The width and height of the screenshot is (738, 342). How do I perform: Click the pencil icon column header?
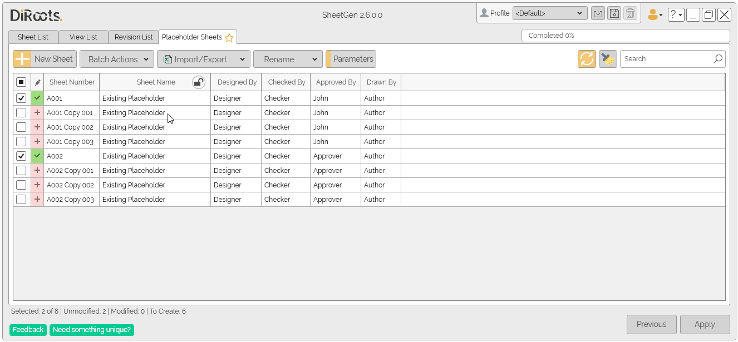point(37,82)
